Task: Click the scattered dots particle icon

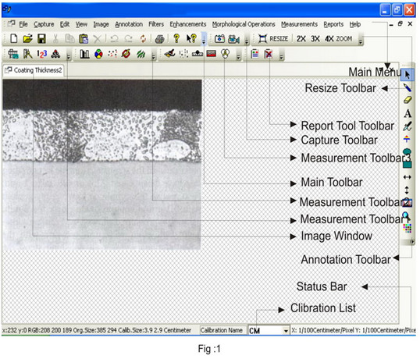Action: (112, 55)
